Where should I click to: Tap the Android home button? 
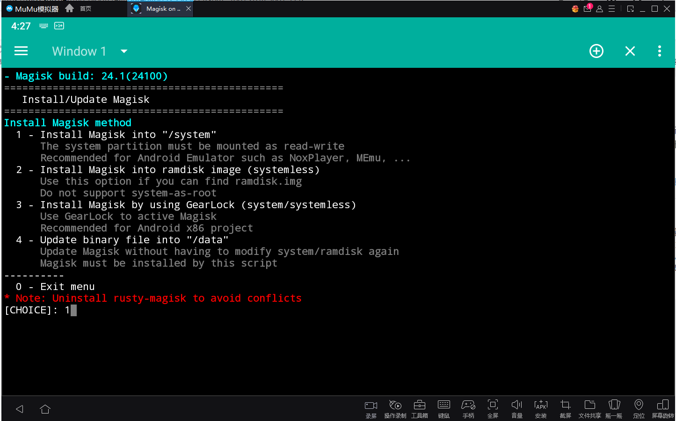[45, 409]
